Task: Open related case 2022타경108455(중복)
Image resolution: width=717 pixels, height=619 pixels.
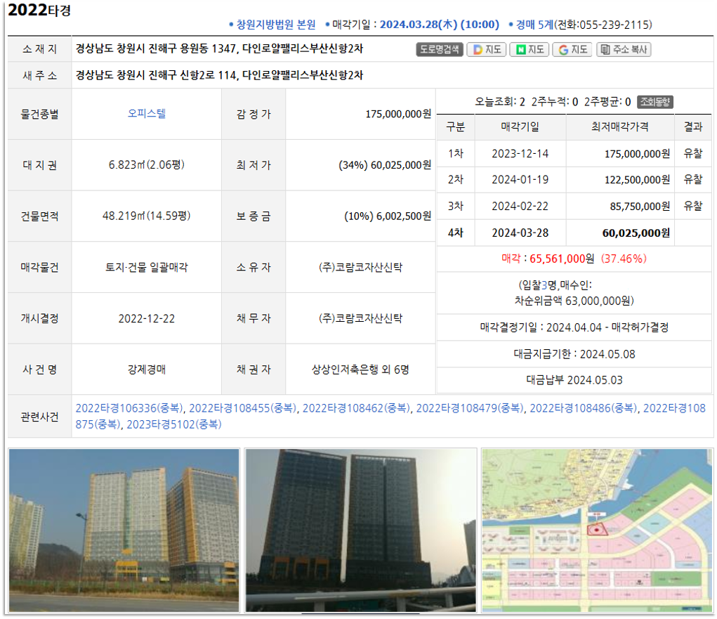Action: [x=243, y=408]
